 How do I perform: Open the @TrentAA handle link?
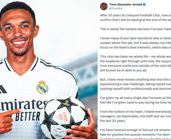click(x=116, y=9)
